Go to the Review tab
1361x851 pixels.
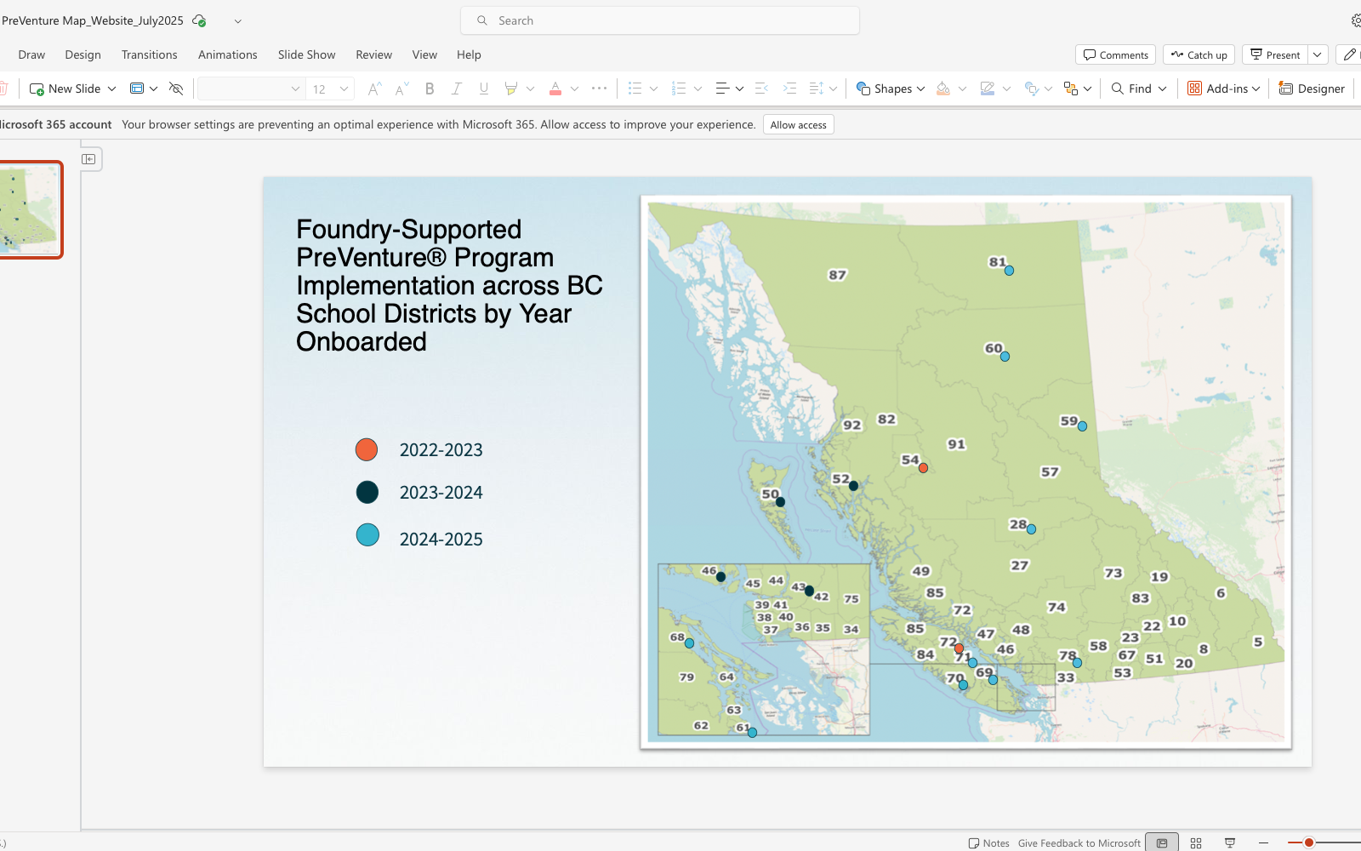pyautogui.click(x=374, y=54)
